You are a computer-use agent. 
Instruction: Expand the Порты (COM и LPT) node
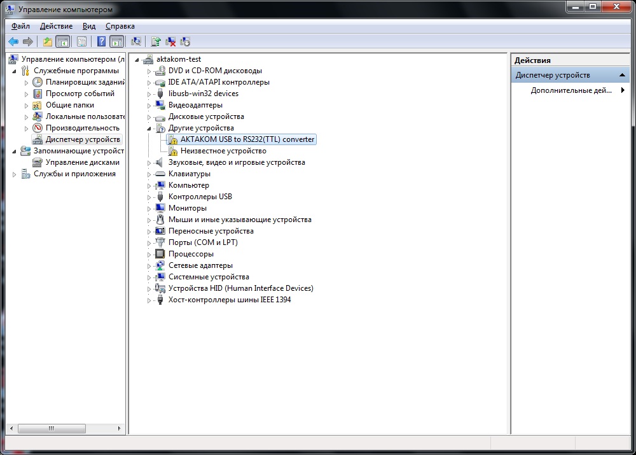click(149, 242)
